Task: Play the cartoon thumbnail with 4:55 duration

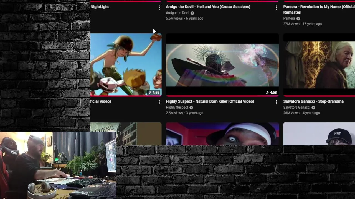Action: (126, 65)
